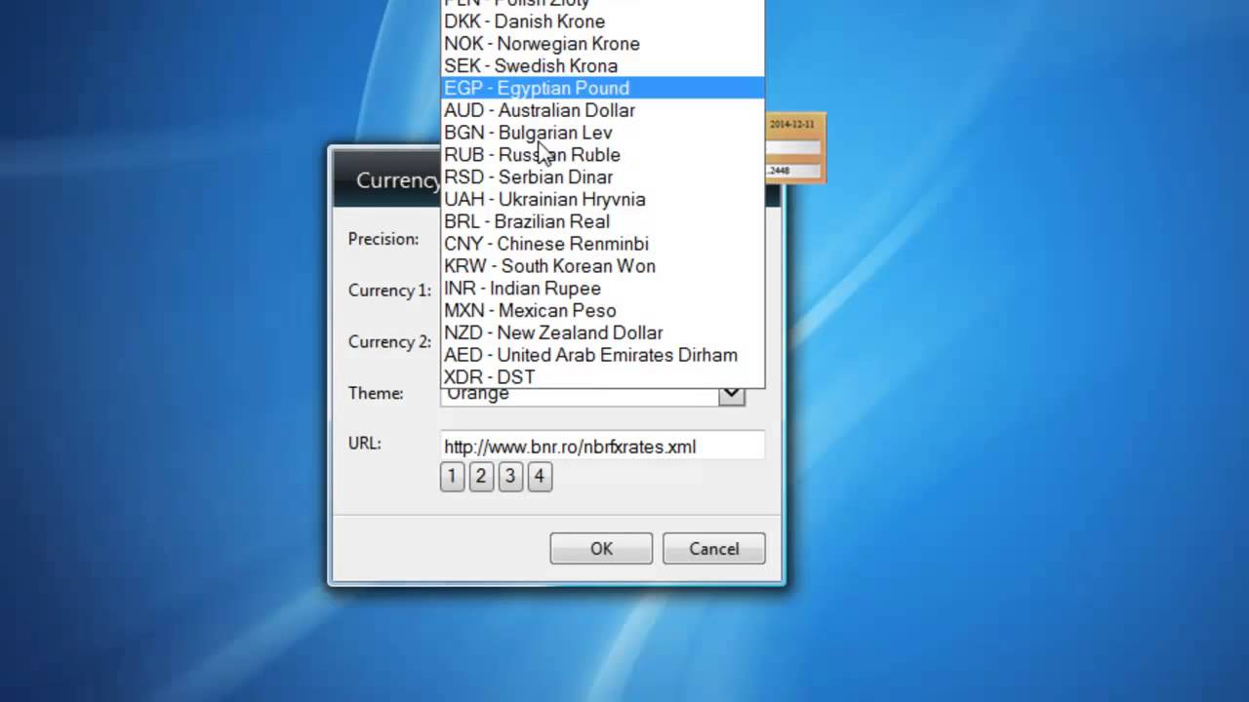Choose NZD - New Zealand Dollar

602,332
